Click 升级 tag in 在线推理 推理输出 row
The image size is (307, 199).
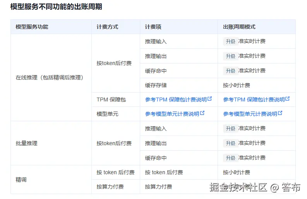(x=231, y=56)
